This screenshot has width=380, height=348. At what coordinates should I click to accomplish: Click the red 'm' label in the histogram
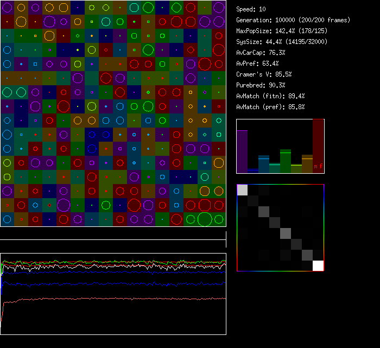click(x=316, y=166)
